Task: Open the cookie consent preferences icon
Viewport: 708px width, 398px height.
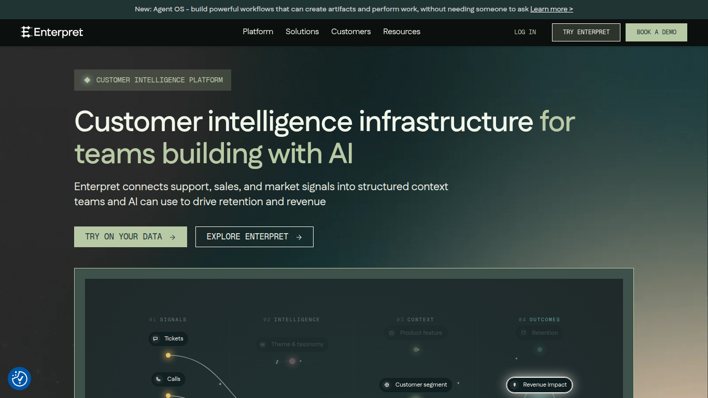Action: tap(19, 379)
